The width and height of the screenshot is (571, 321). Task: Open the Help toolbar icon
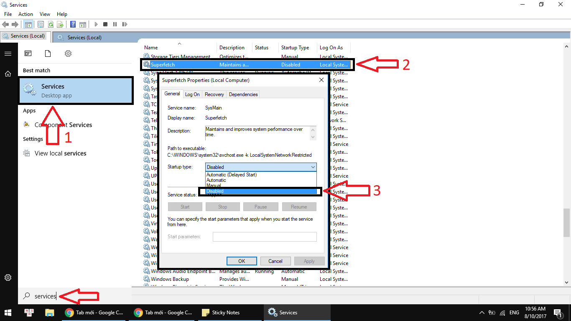pyautogui.click(x=73, y=25)
